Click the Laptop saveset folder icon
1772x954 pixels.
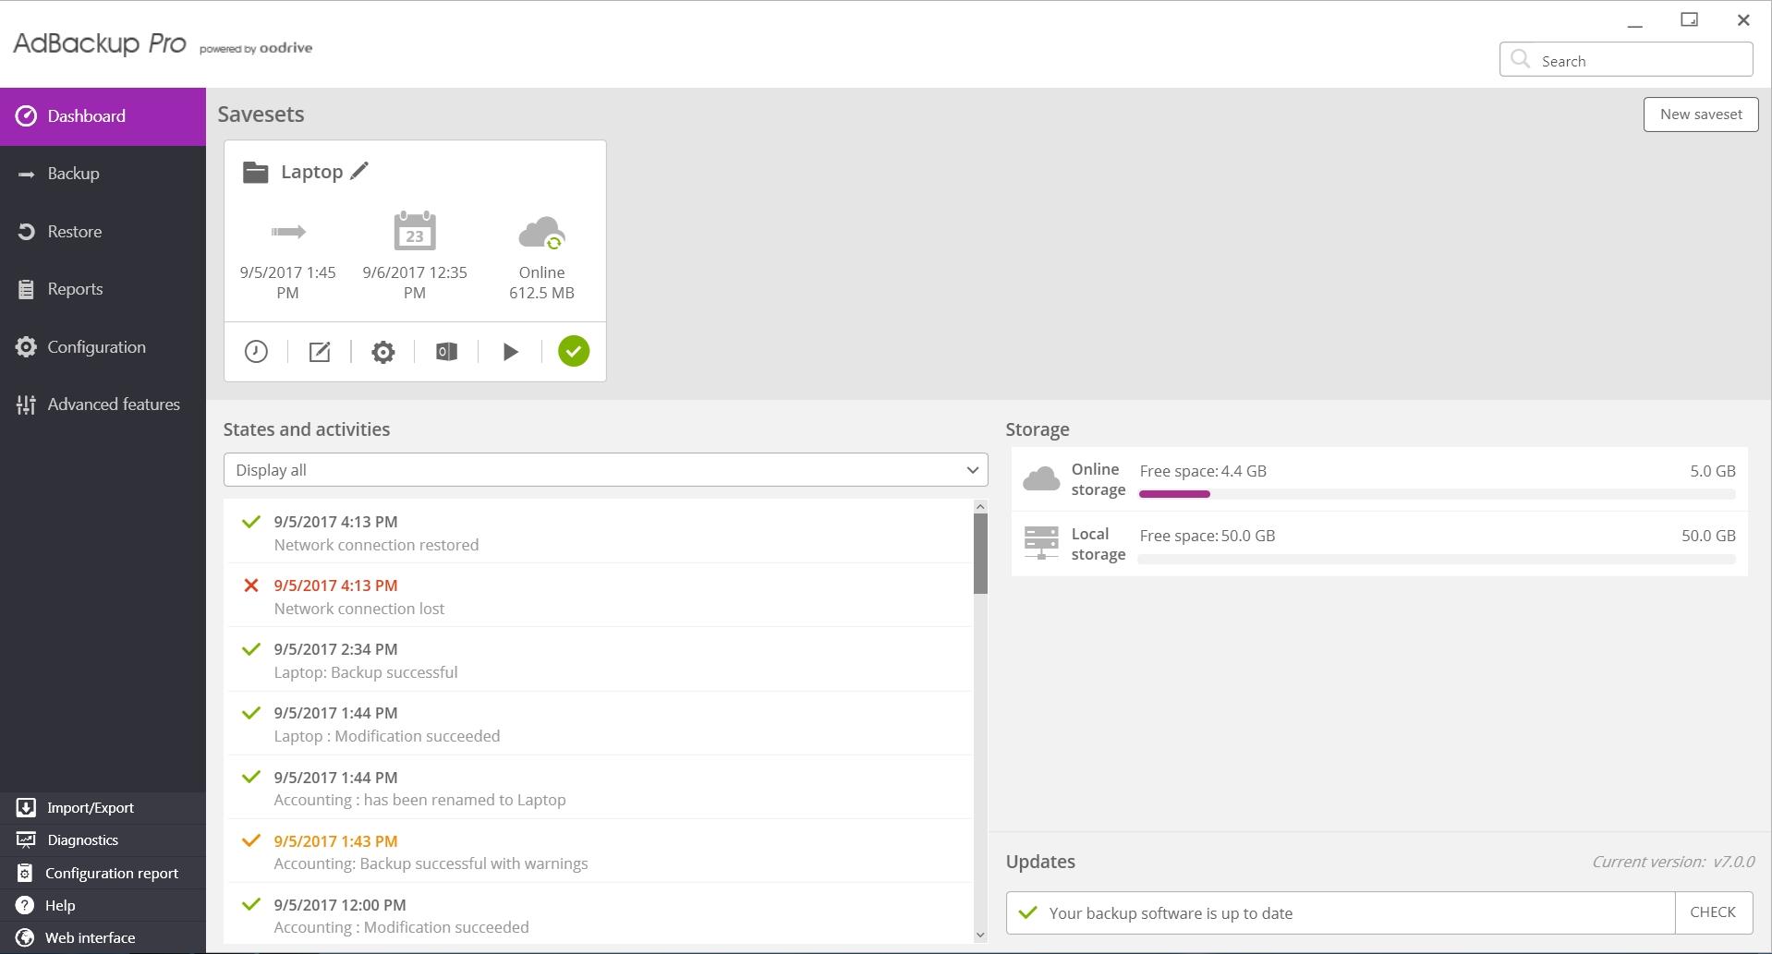click(x=255, y=172)
